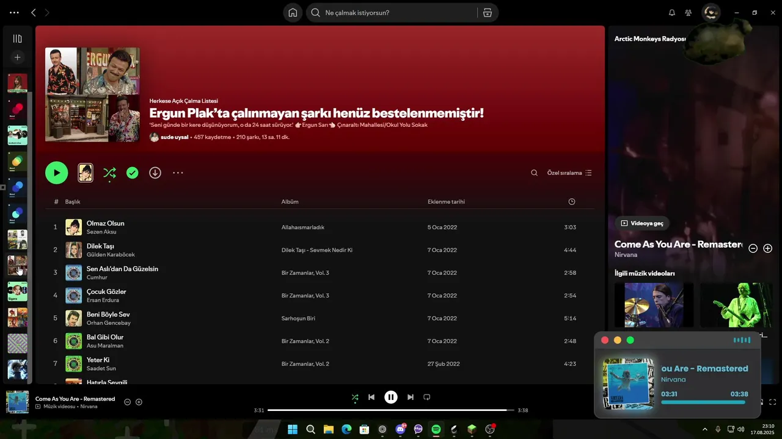Screen dimensions: 782x439
Task: Open the first sidebar playlist thumbnail
Action: 17,83
